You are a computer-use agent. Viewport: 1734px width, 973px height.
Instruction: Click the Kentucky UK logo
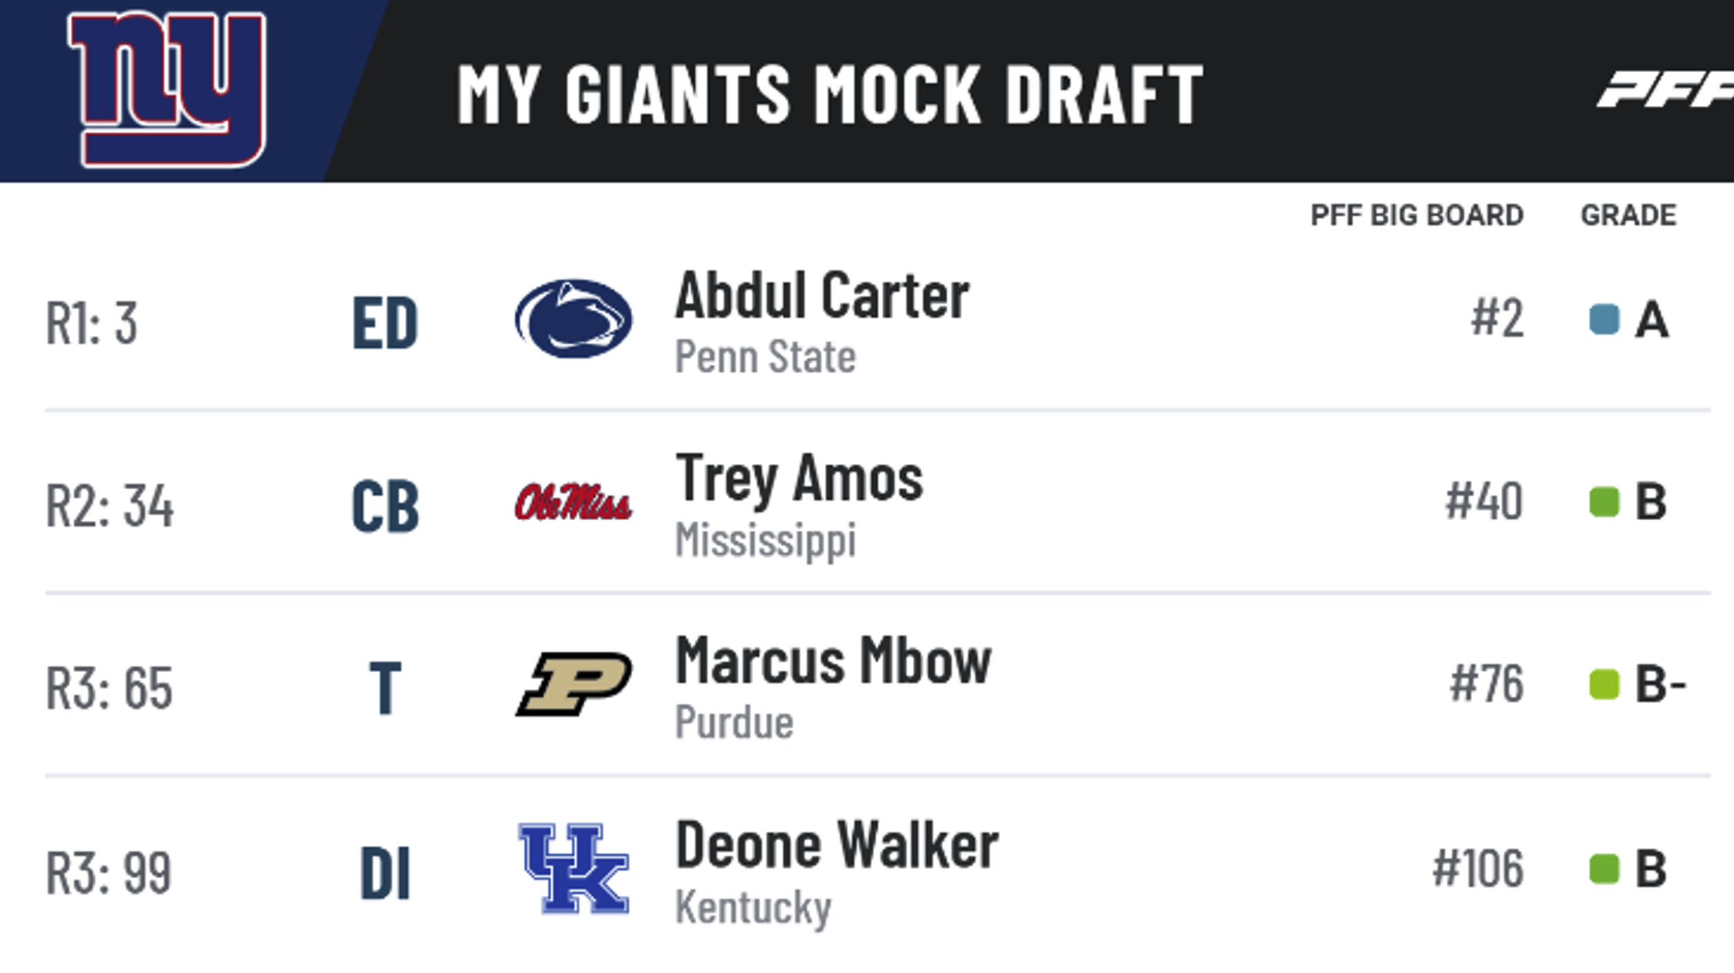[x=573, y=869]
